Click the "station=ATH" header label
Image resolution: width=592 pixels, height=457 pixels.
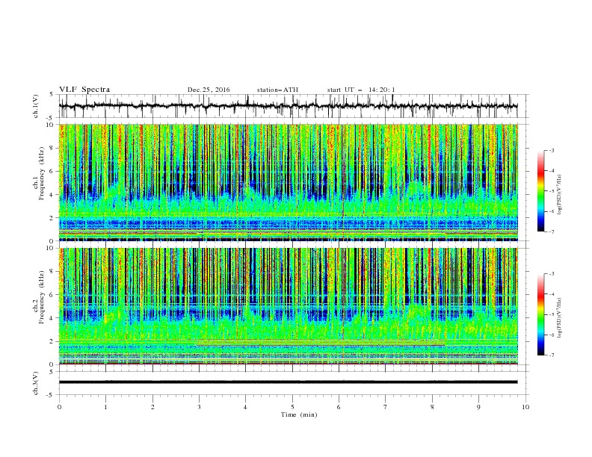[277, 90]
